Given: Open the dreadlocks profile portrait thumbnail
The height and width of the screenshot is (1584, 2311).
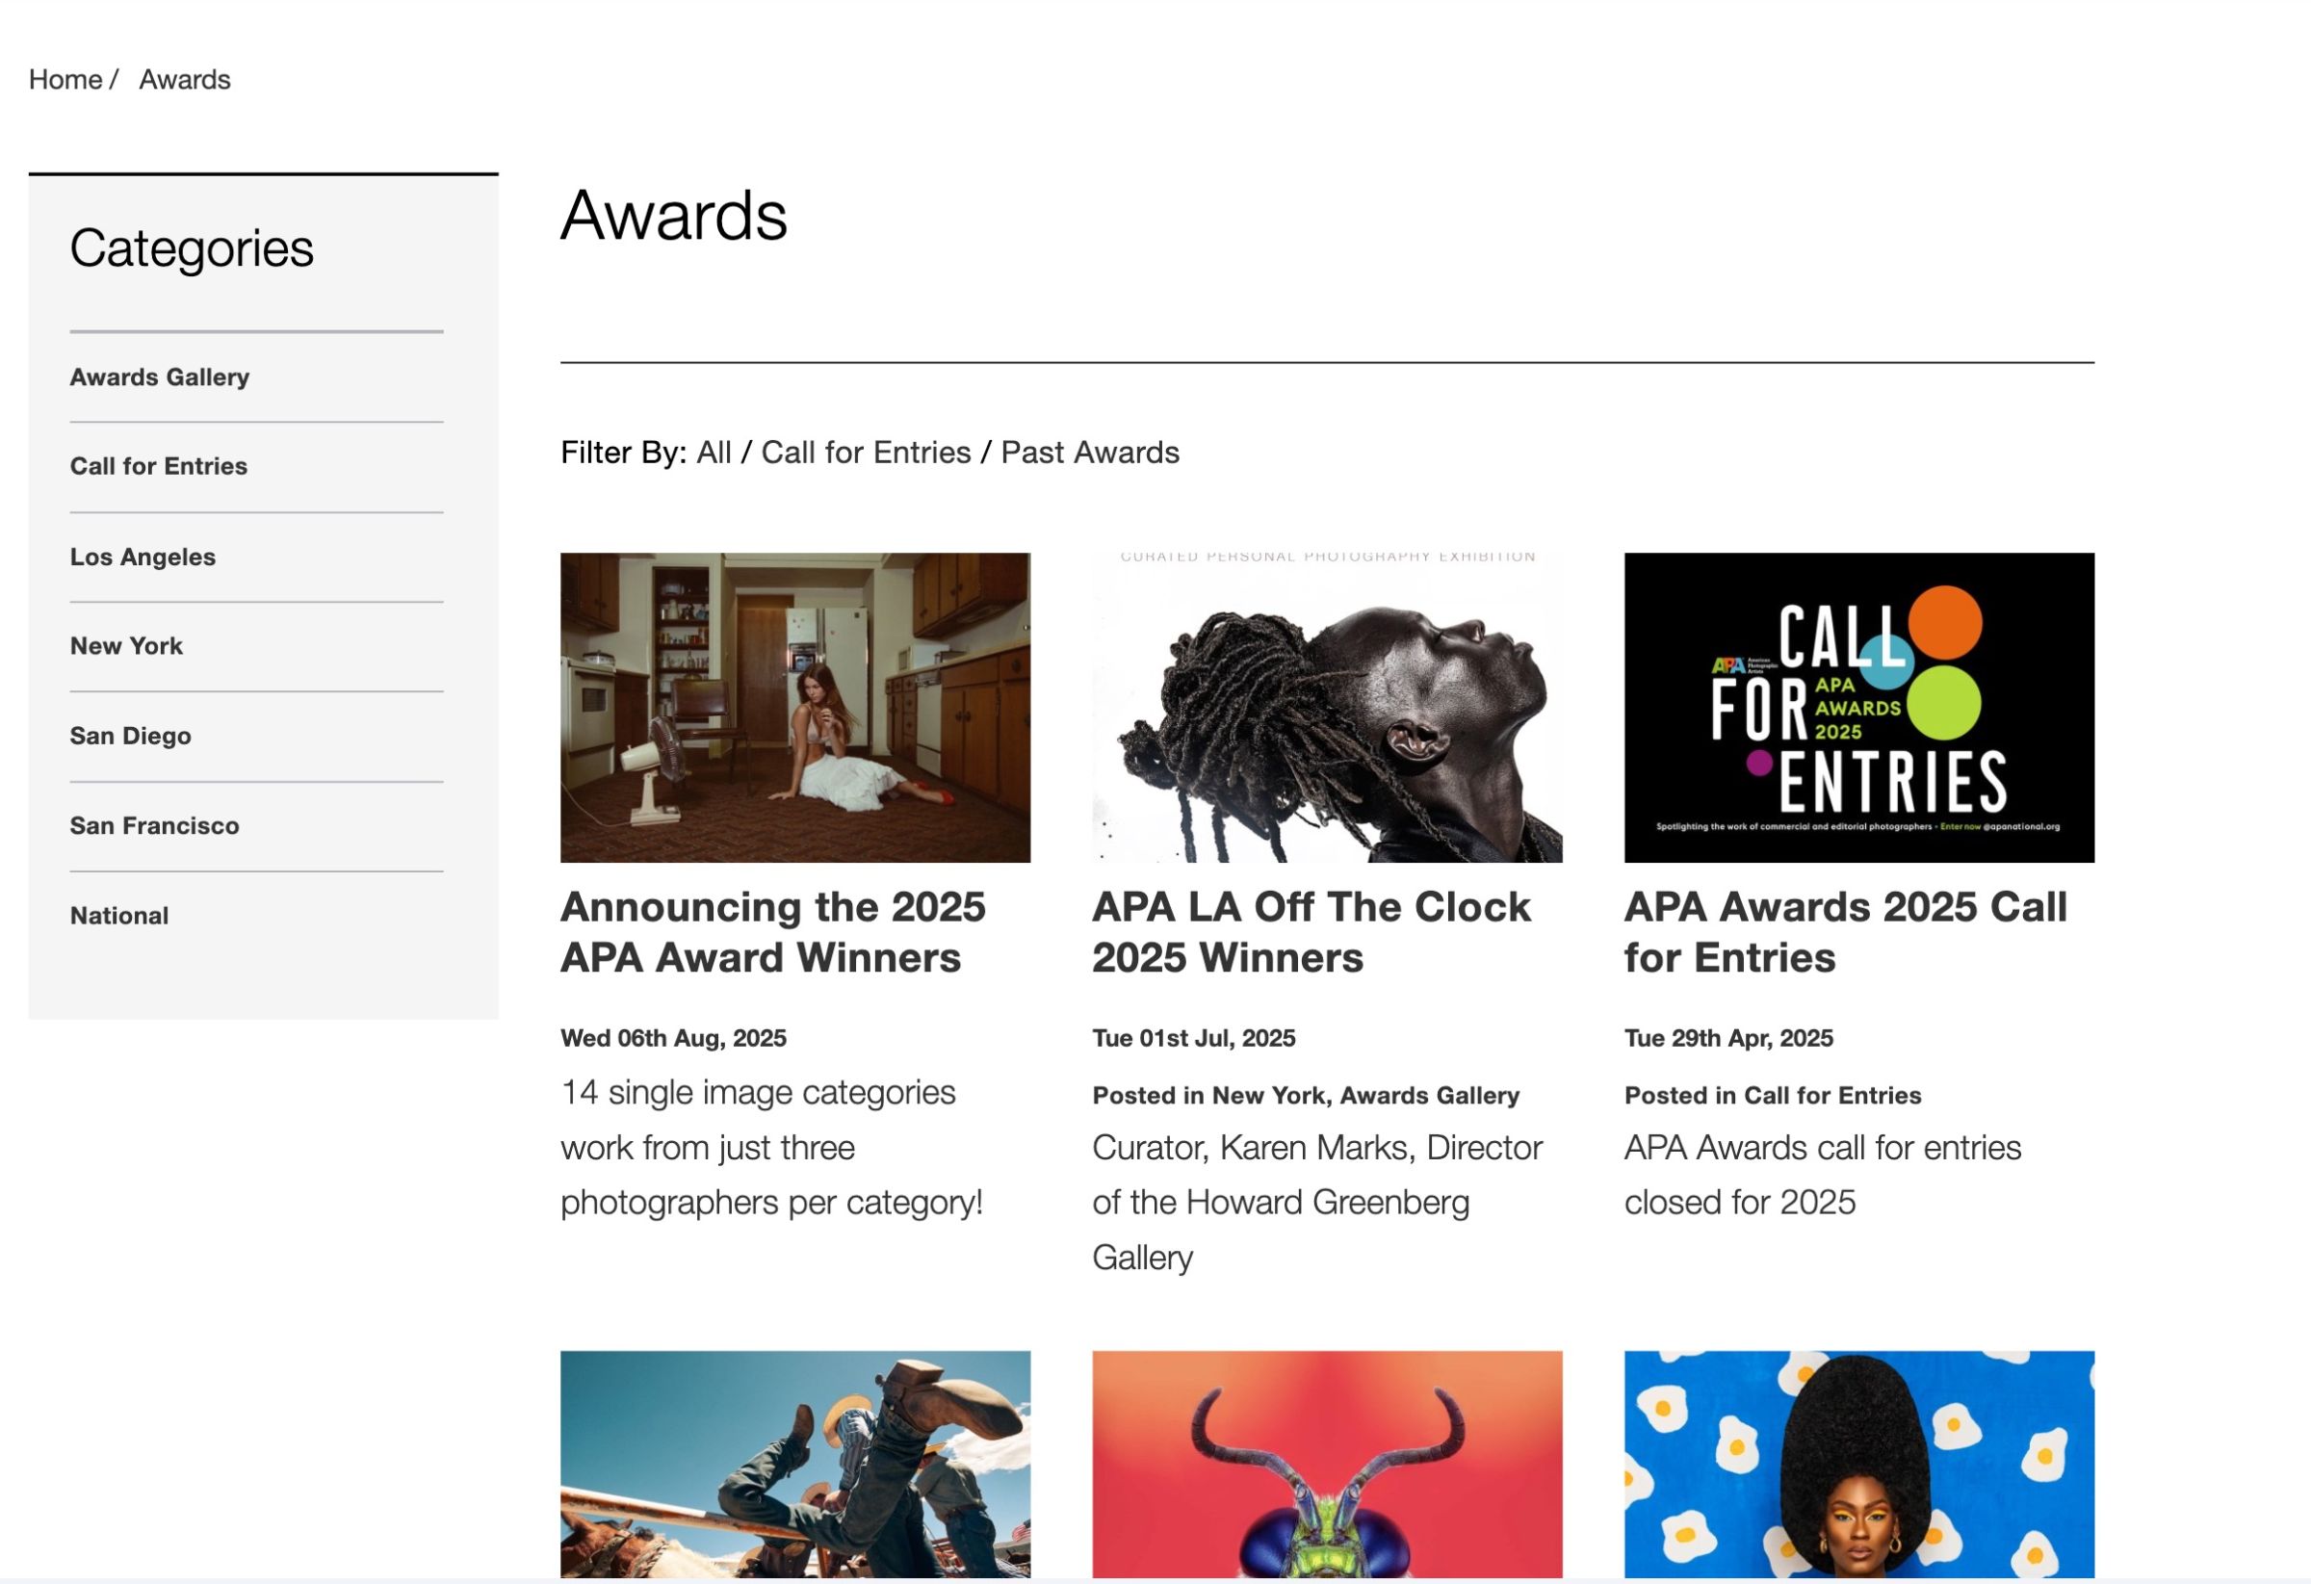Looking at the screenshot, I should pos(1327,707).
